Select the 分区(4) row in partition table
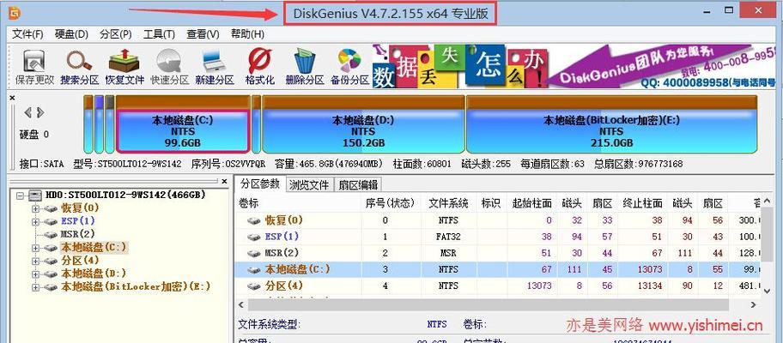This screenshot has width=783, height=343. 497,286
